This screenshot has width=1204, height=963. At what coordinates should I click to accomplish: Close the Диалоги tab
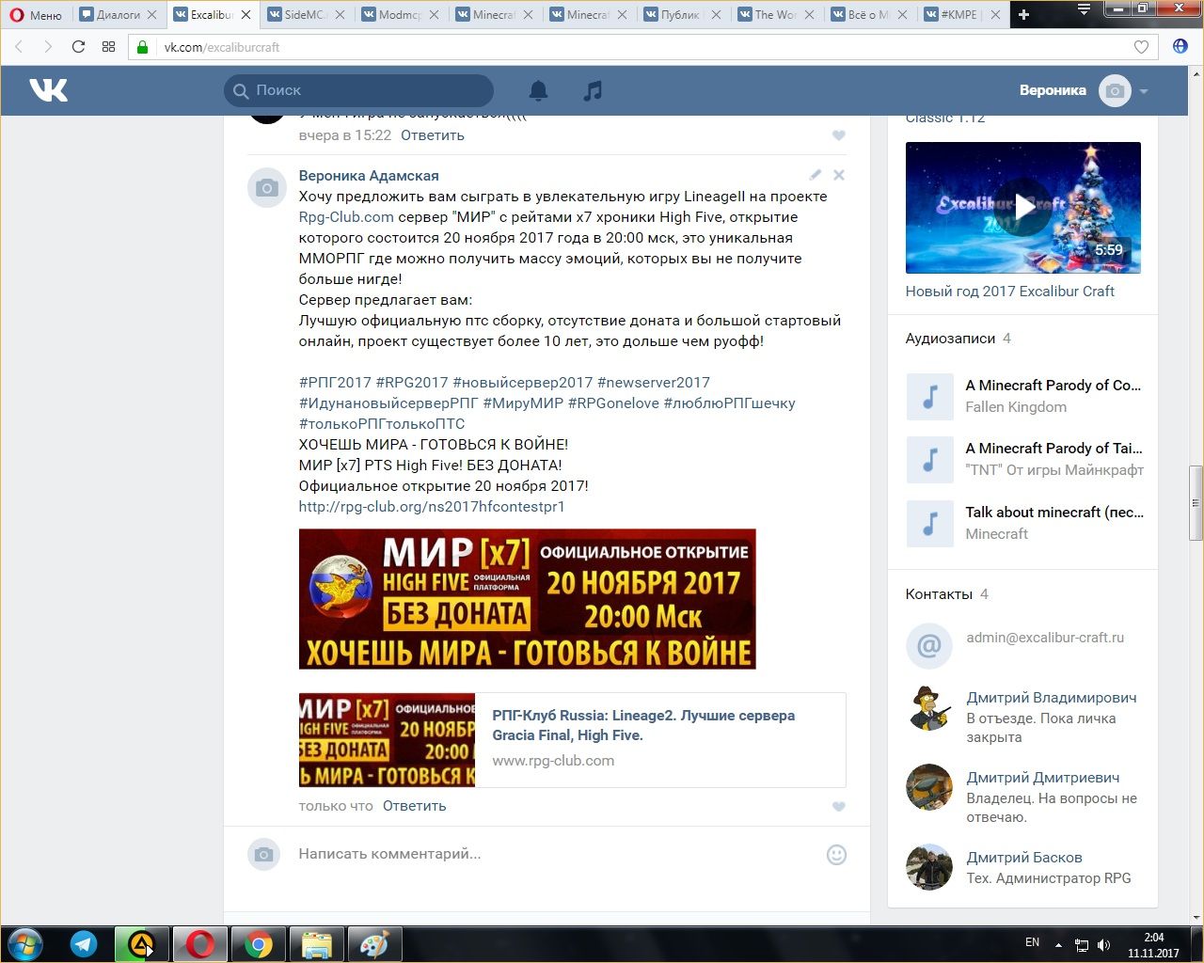tap(151, 15)
